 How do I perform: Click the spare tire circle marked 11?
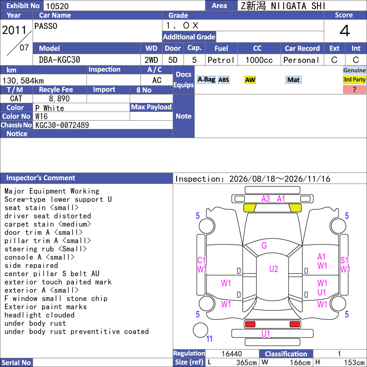[x=200, y=330]
